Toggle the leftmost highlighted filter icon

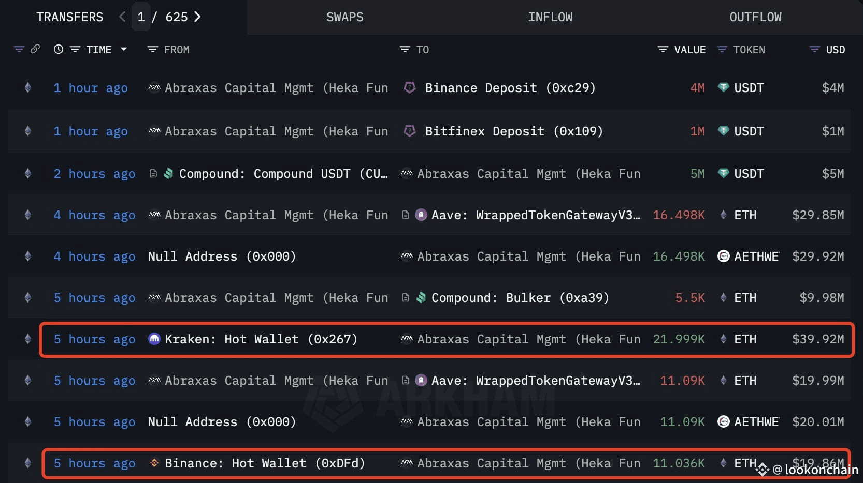pyautogui.click(x=19, y=49)
